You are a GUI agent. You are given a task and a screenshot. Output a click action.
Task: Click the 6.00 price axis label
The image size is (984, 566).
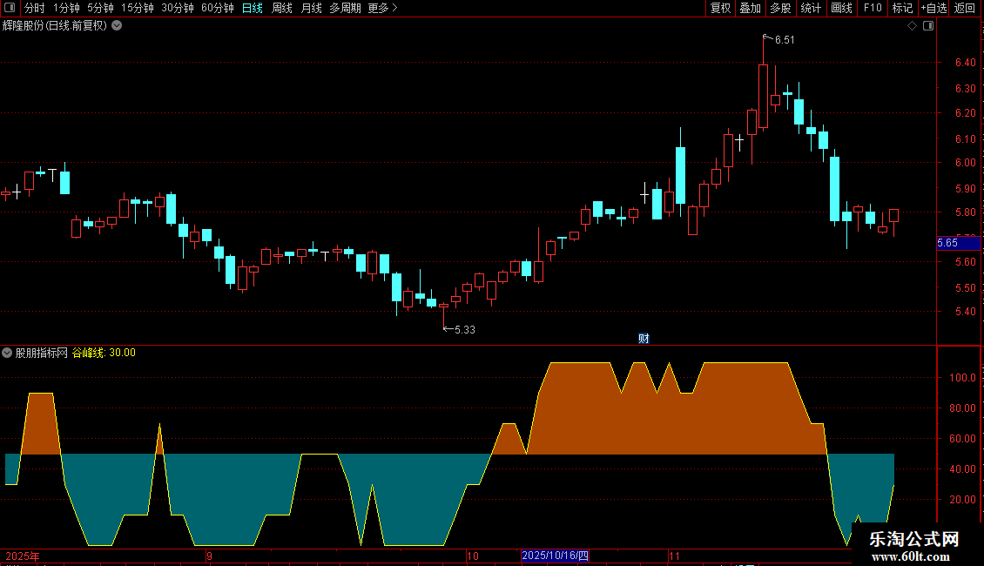(965, 163)
